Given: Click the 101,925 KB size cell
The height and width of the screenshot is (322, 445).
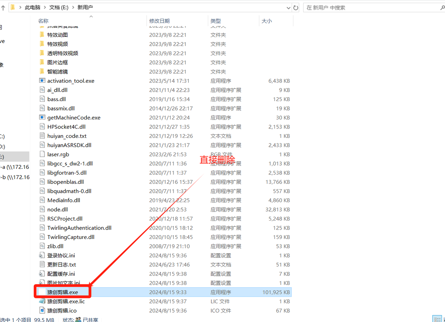Looking at the screenshot, I should 276,292.
